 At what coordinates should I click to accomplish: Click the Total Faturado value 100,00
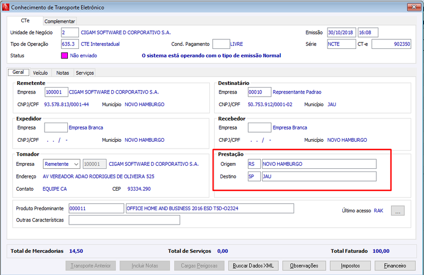coord(381,251)
